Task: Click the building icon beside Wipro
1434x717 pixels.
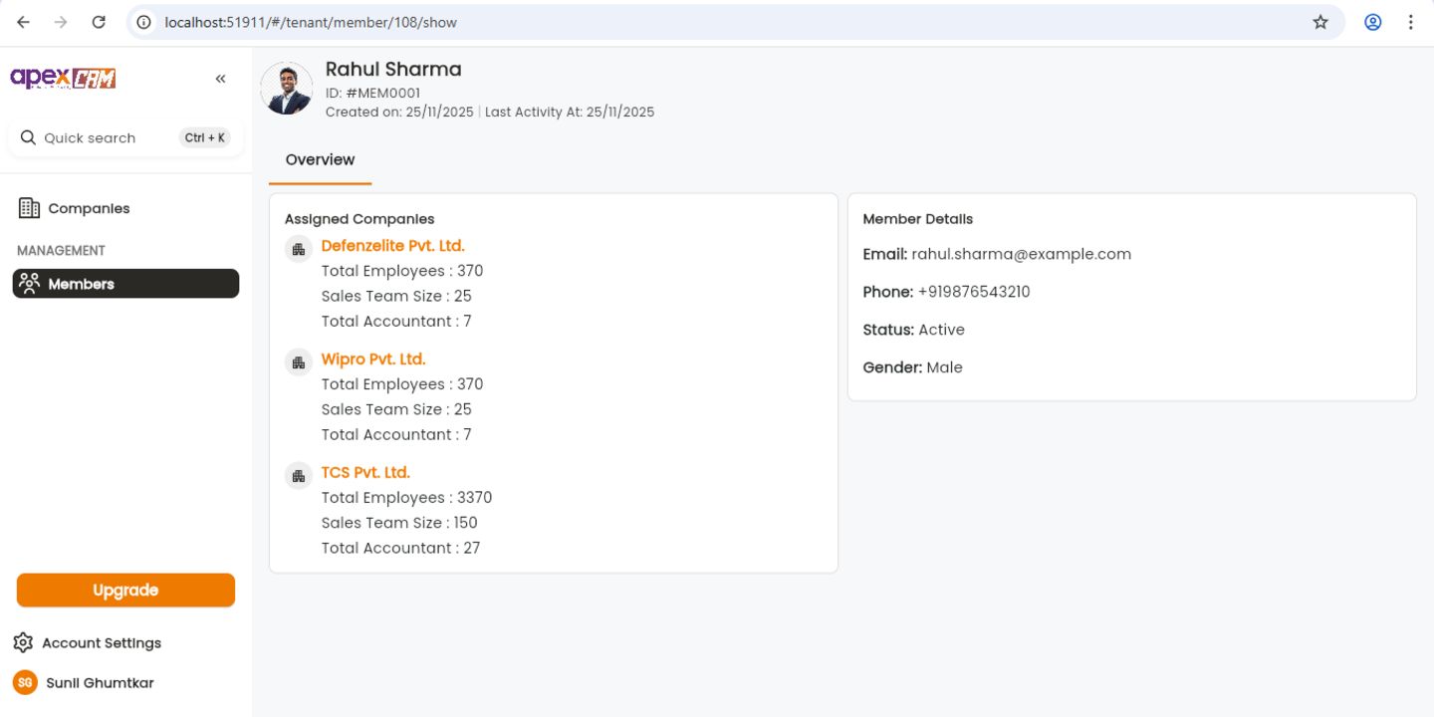Action: 299,362
